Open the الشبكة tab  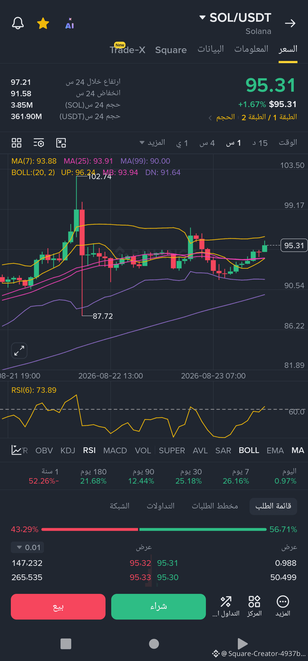point(119,506)
